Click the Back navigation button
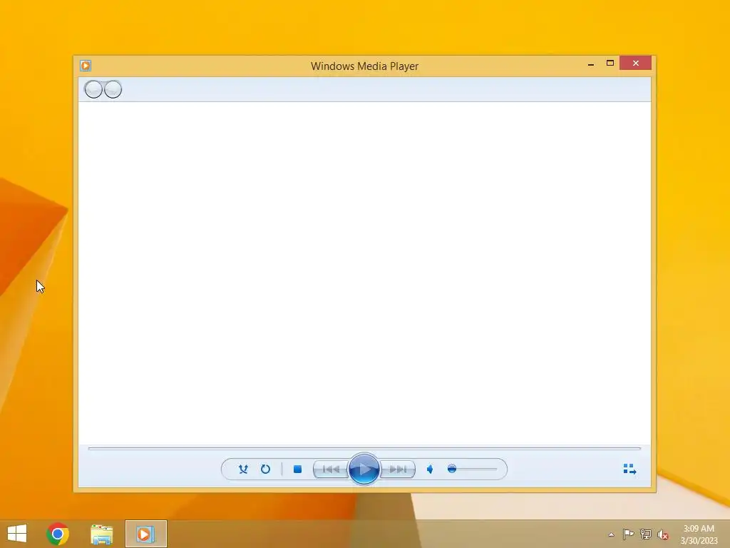 click(93, 89)
